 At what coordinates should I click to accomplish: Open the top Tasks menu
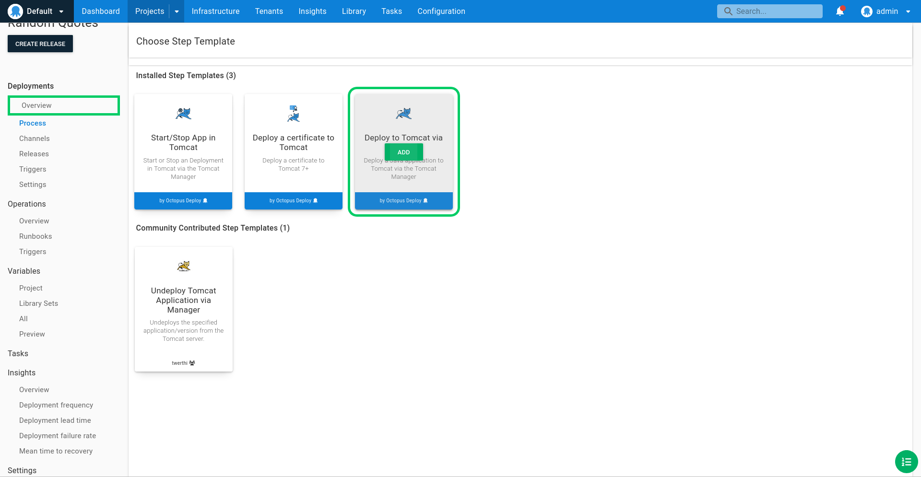(x=391, y=11)
